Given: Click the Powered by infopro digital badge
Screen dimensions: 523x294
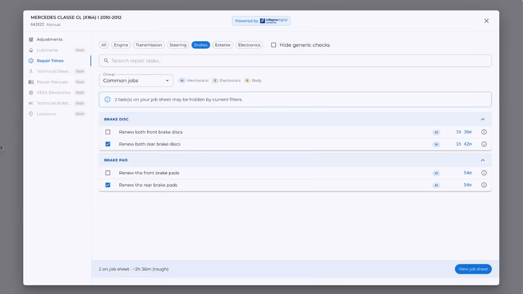Looking at the screenshot, I should 261,21.
